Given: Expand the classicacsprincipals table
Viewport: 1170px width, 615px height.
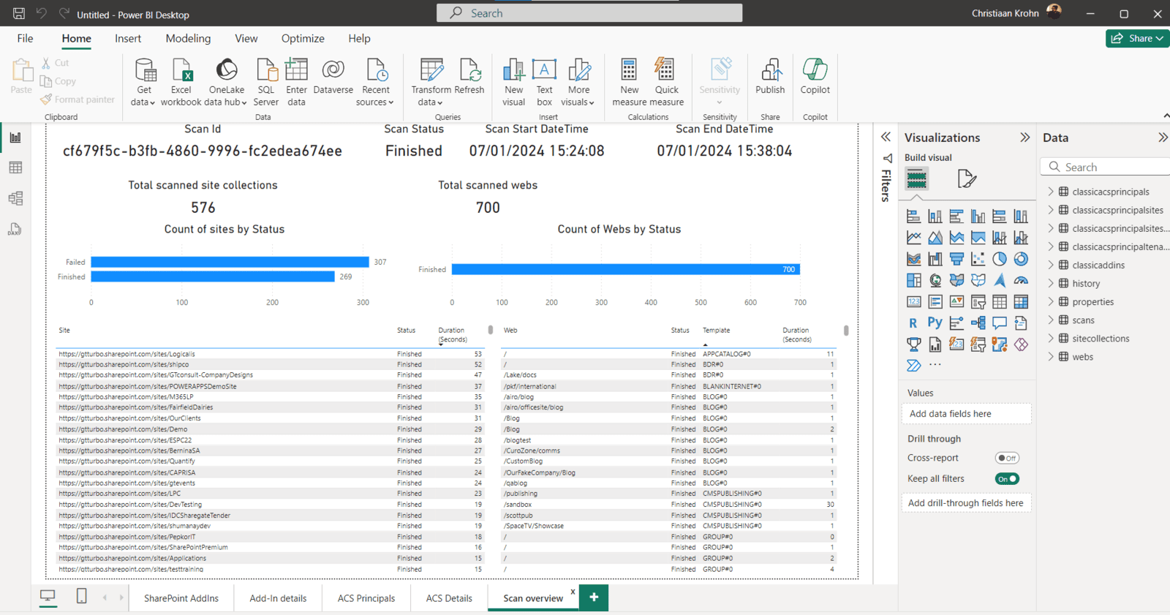Looking at the screenshot, I should point(1051,192).
